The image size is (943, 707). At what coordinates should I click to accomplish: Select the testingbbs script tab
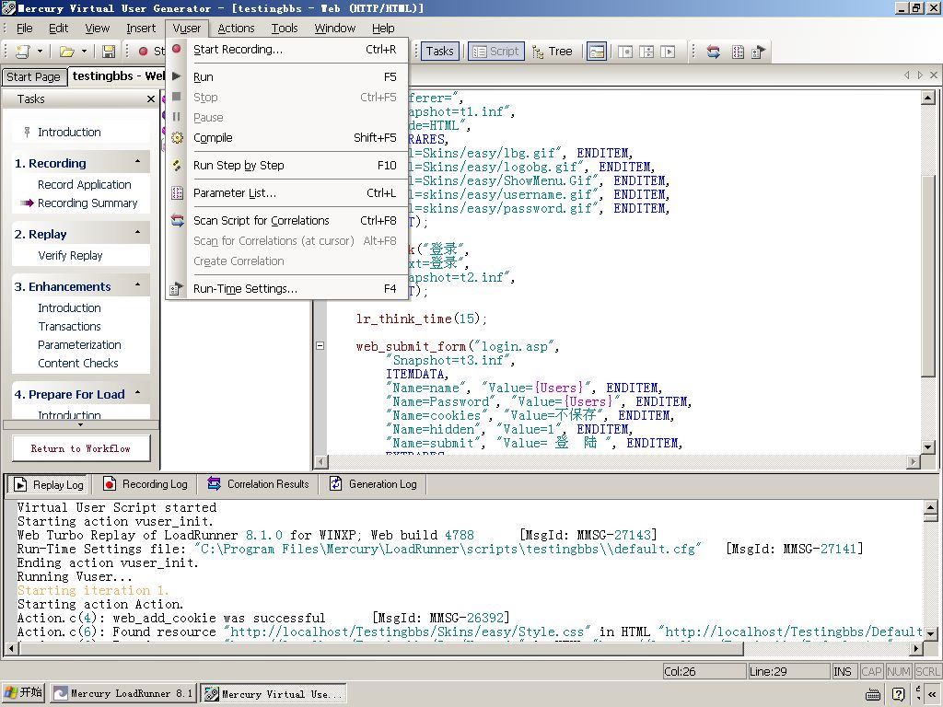[117, 76]
